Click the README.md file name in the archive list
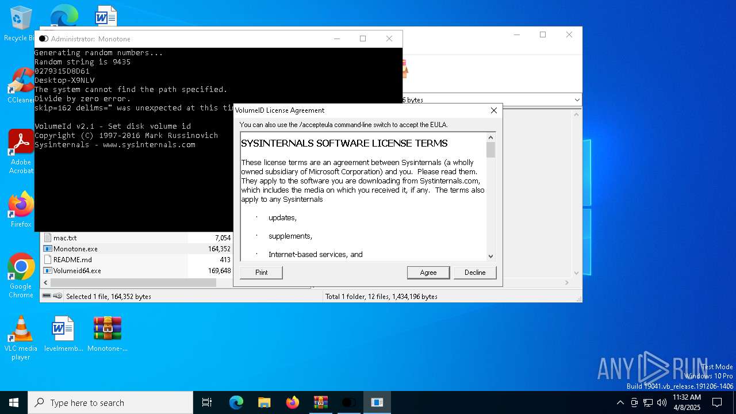This screenshot has height=414, width=736. pos(72,259)
